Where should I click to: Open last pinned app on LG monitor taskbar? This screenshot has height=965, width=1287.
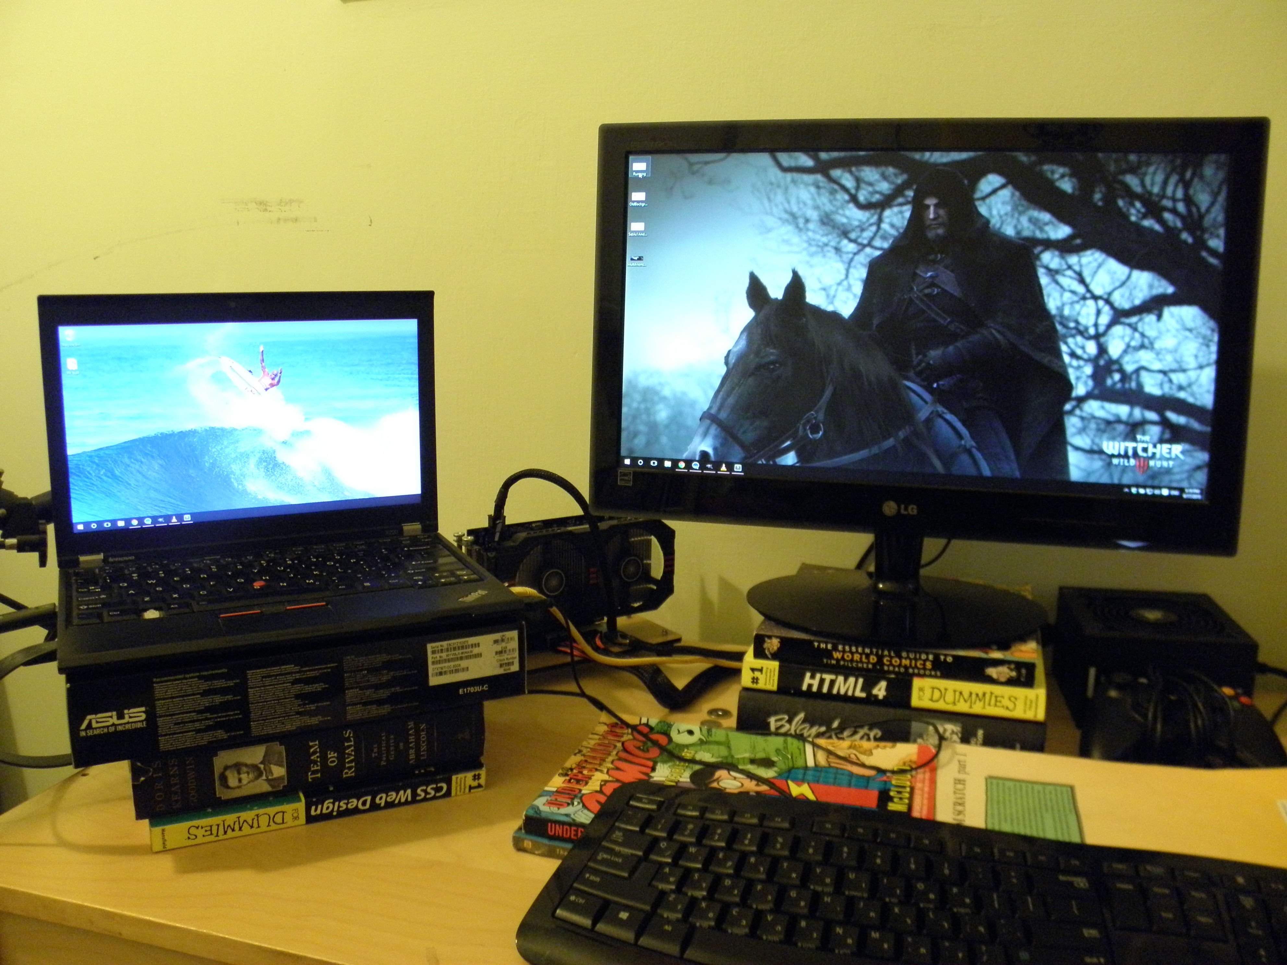coord(738,468)
